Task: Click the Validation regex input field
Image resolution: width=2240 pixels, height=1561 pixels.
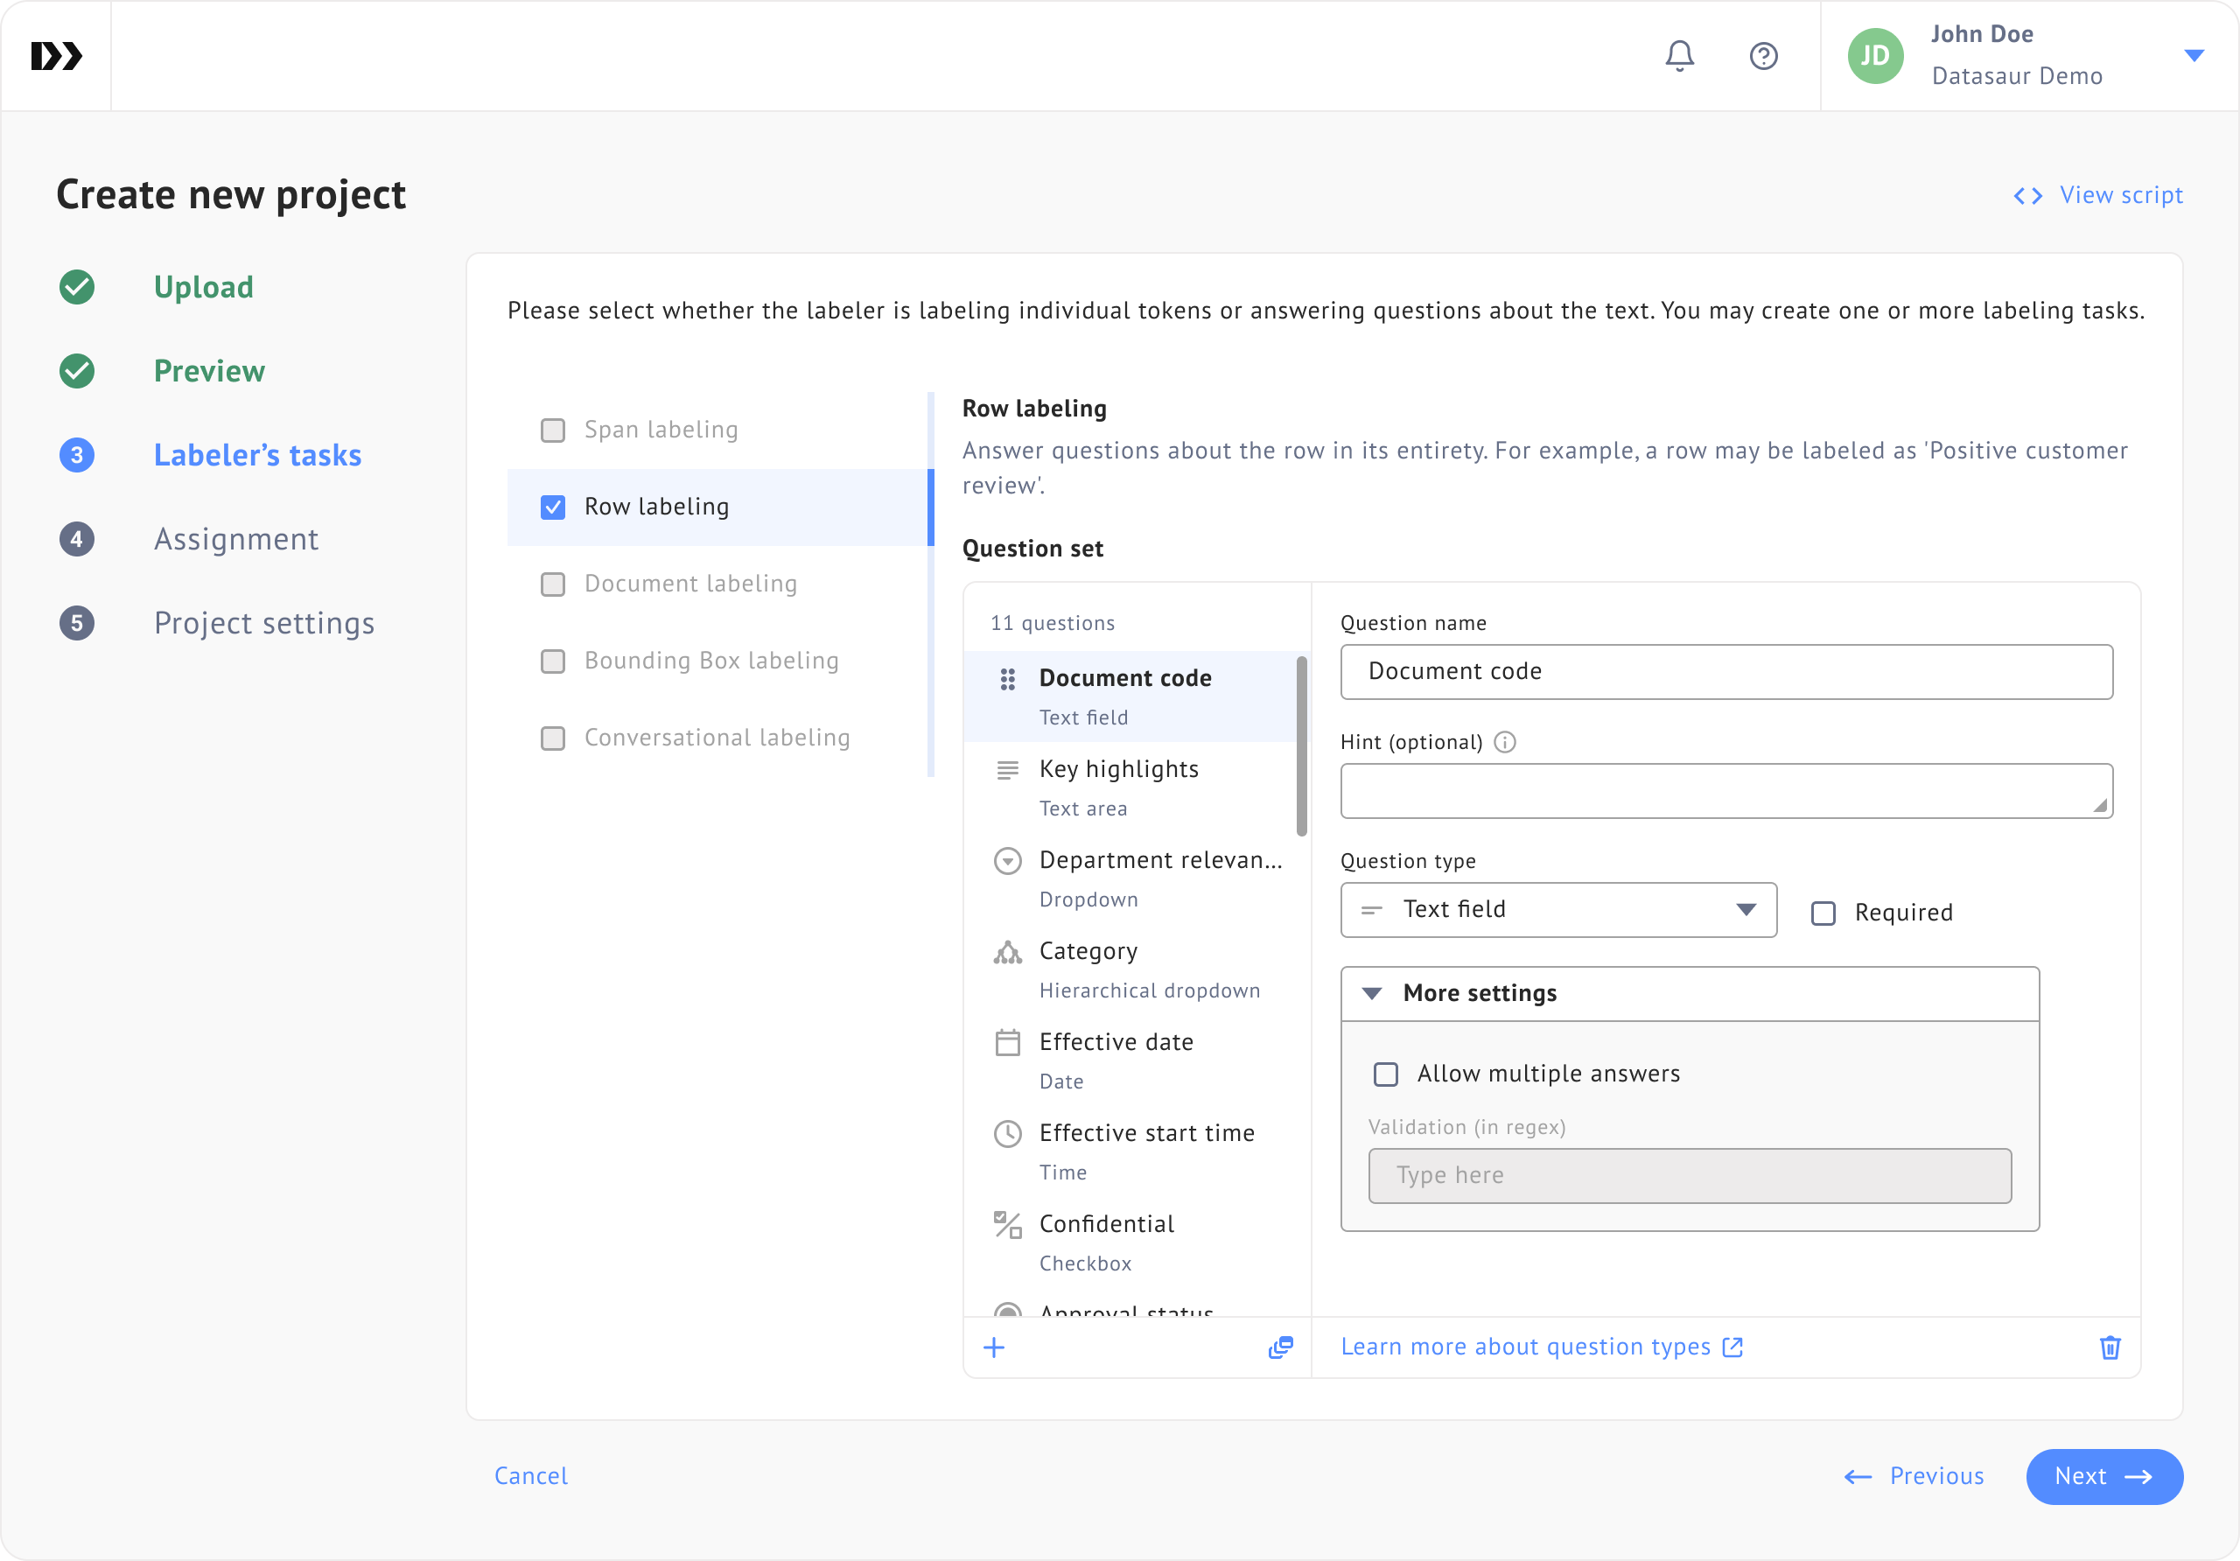Action: (1689, 1176)
